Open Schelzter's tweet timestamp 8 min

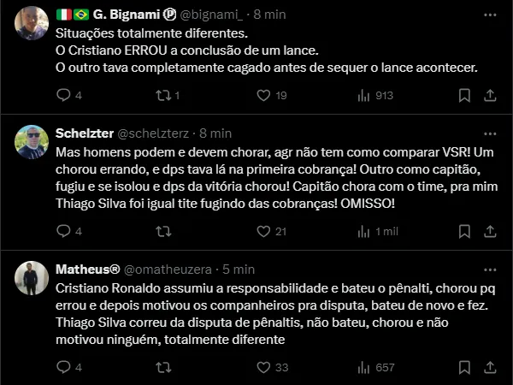[215, 133]
